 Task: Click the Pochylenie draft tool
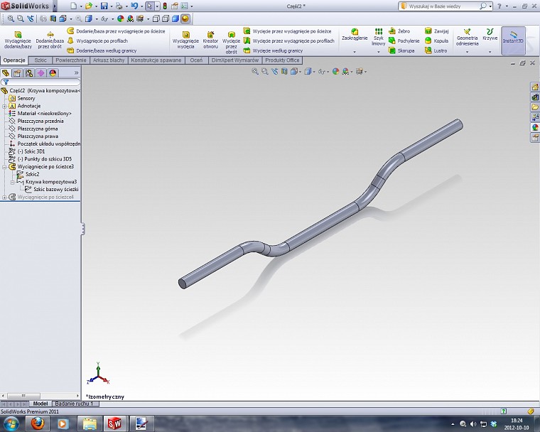pyautogui.click(x=404, y=40)
